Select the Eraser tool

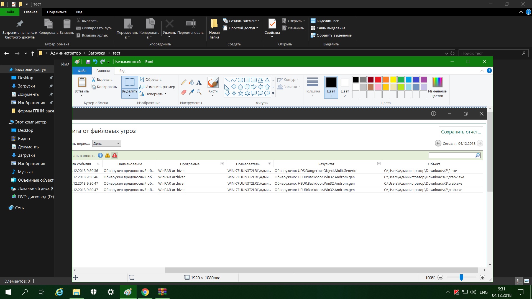pyautogui.click(x=183, y=92)
